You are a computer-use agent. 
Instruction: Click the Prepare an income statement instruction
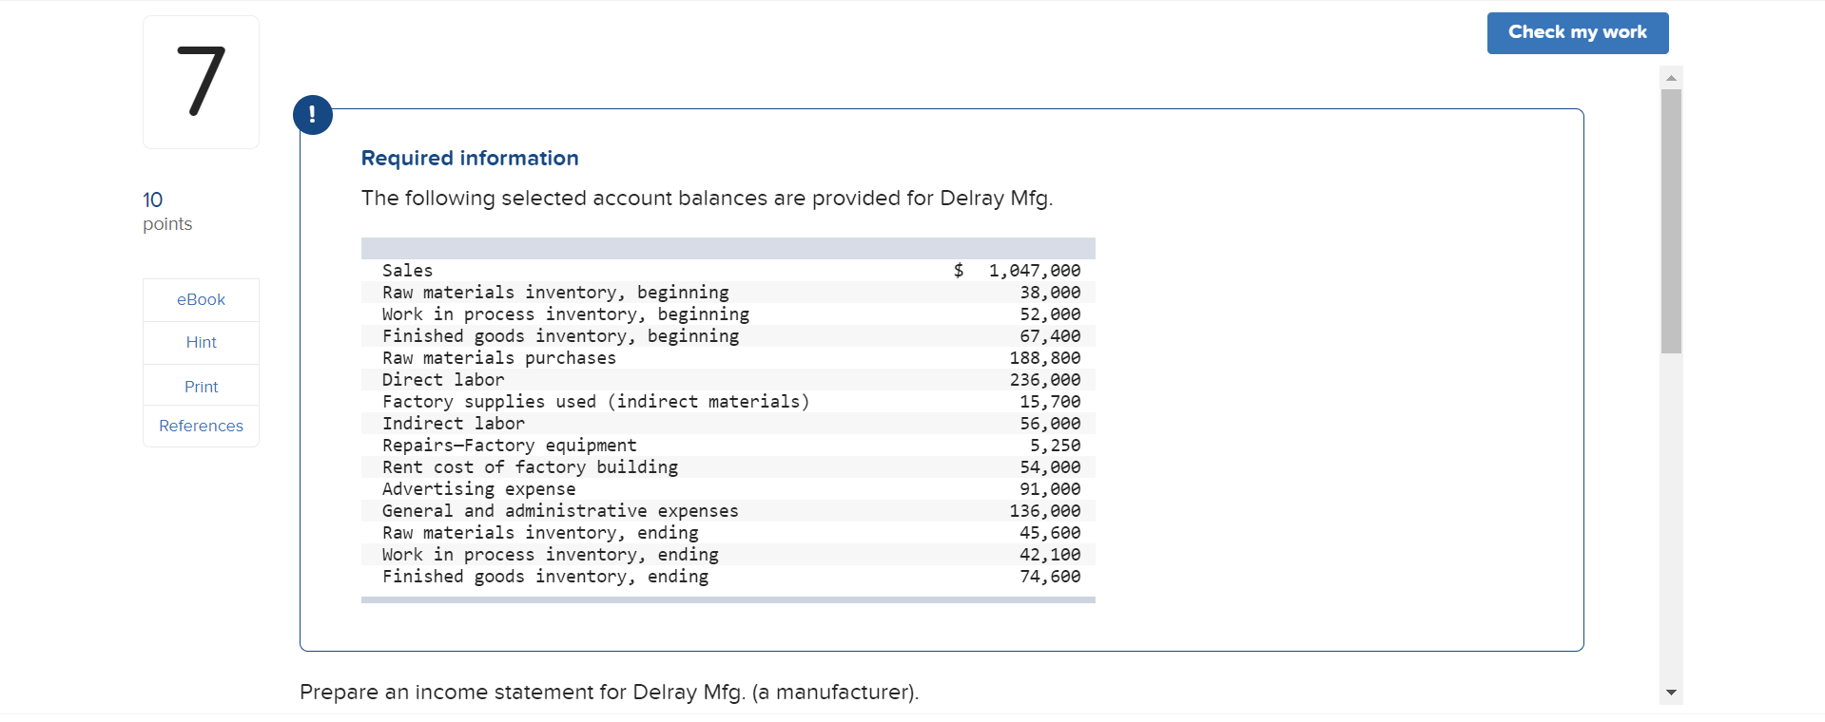(x=609, y=693)
